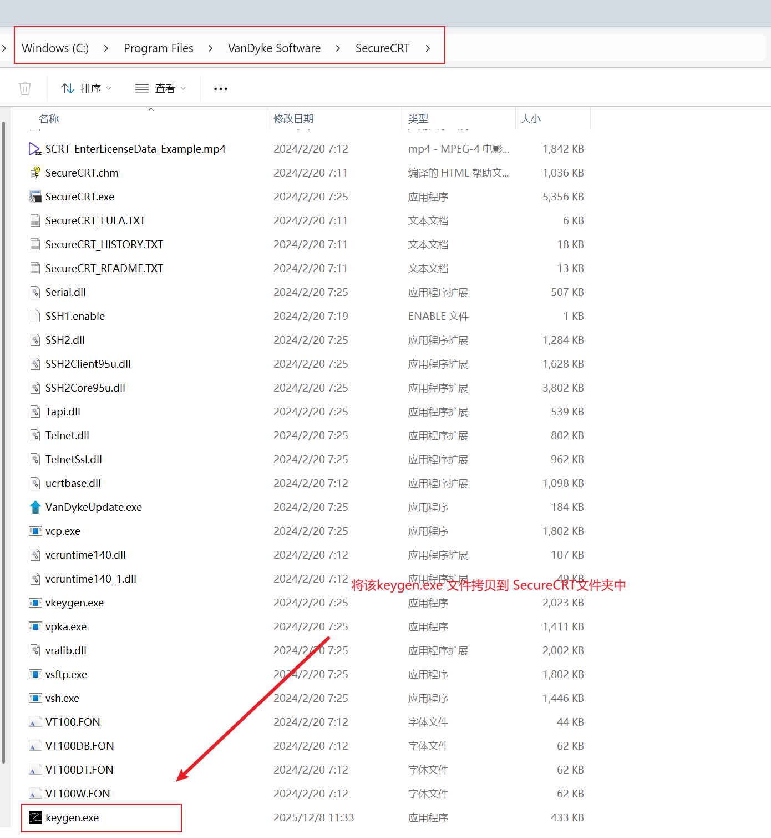Click the 5,356 KB size cell
The height and width of the screenshot is (838, 771).
pyautogui.click(x=563, y=197)
